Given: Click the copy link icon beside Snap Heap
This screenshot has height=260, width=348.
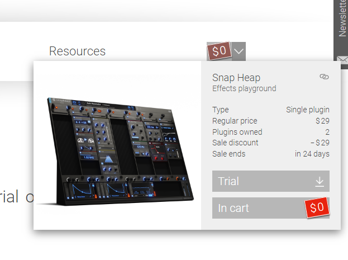Looking at the screenshot, I should pyautogui.click(x=324, y=77).
